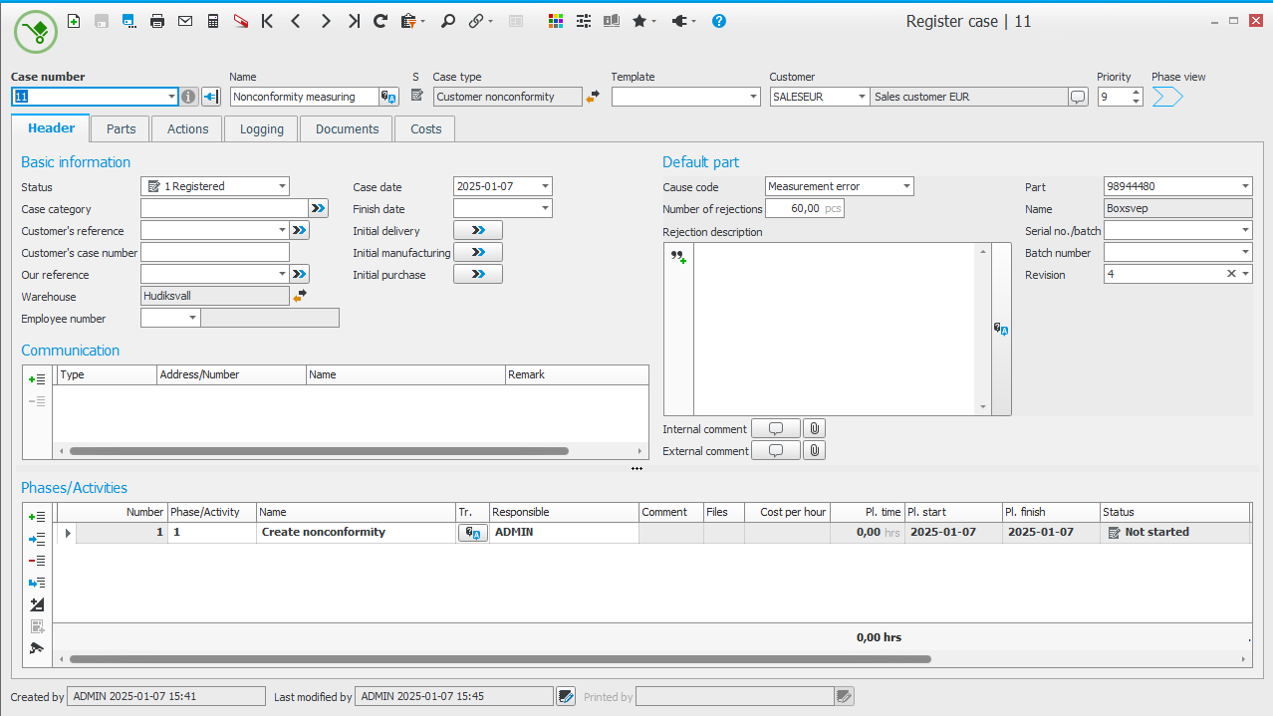Expand the Create nonconformity row arrow

point(68,533)
